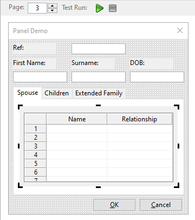This screenshot has width=195, height=220.
Task: Click the DOB text box
Action: [157, 77]
